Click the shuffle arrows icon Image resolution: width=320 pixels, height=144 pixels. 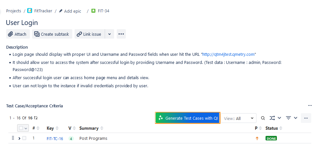pyautogui.click(x=272, y=118)
